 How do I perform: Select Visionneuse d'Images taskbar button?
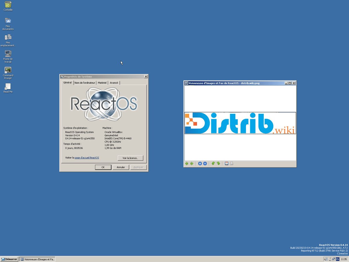[x=37, y=259]
